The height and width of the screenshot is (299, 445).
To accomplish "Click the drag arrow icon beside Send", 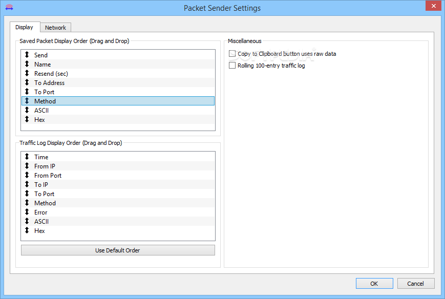I will (27, 54).
